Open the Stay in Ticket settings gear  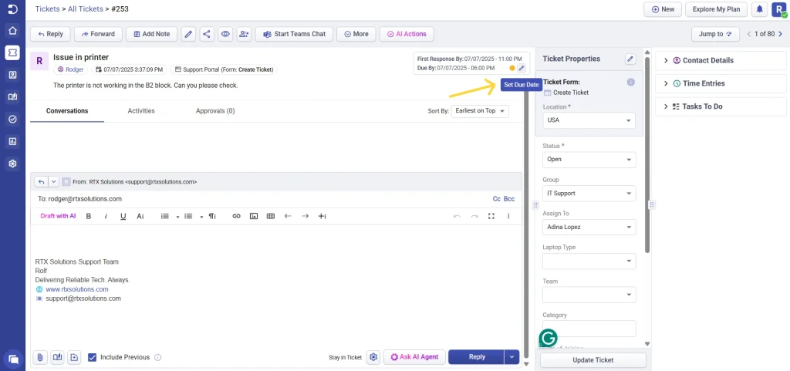(373, 357)
